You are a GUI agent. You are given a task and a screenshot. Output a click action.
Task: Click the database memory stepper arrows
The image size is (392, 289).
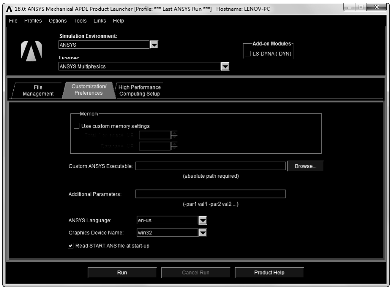tap(174, 146)
